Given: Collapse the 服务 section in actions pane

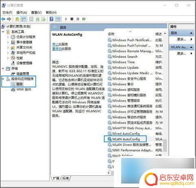Looking at the screenshot, I should [191, 33].
